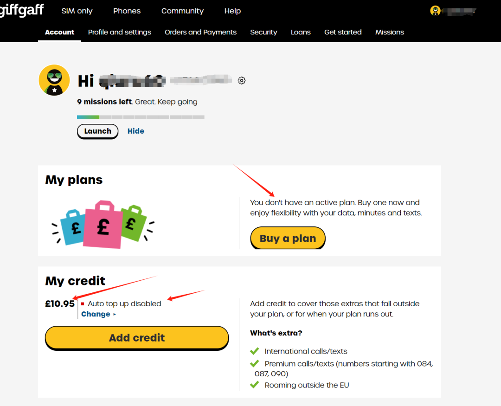Screen dimensions: 501x406
Task: Open SIM only menu
Action: (77, 11)
